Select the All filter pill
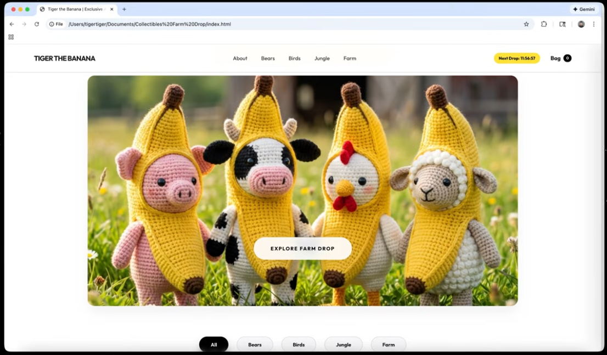 pyautogui.click(x=213, y=345)
